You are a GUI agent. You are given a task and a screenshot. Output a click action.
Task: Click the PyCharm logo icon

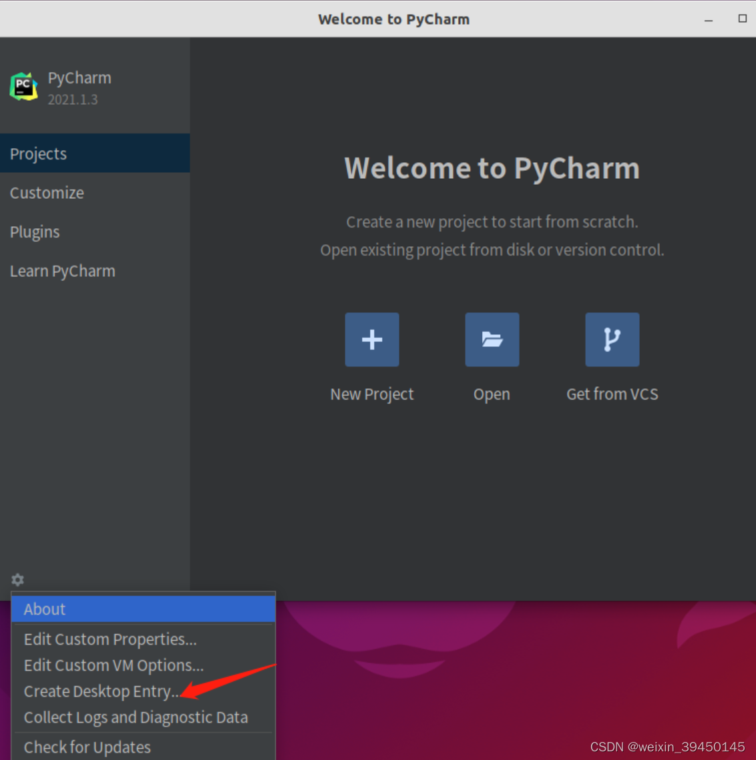point(24,87)
